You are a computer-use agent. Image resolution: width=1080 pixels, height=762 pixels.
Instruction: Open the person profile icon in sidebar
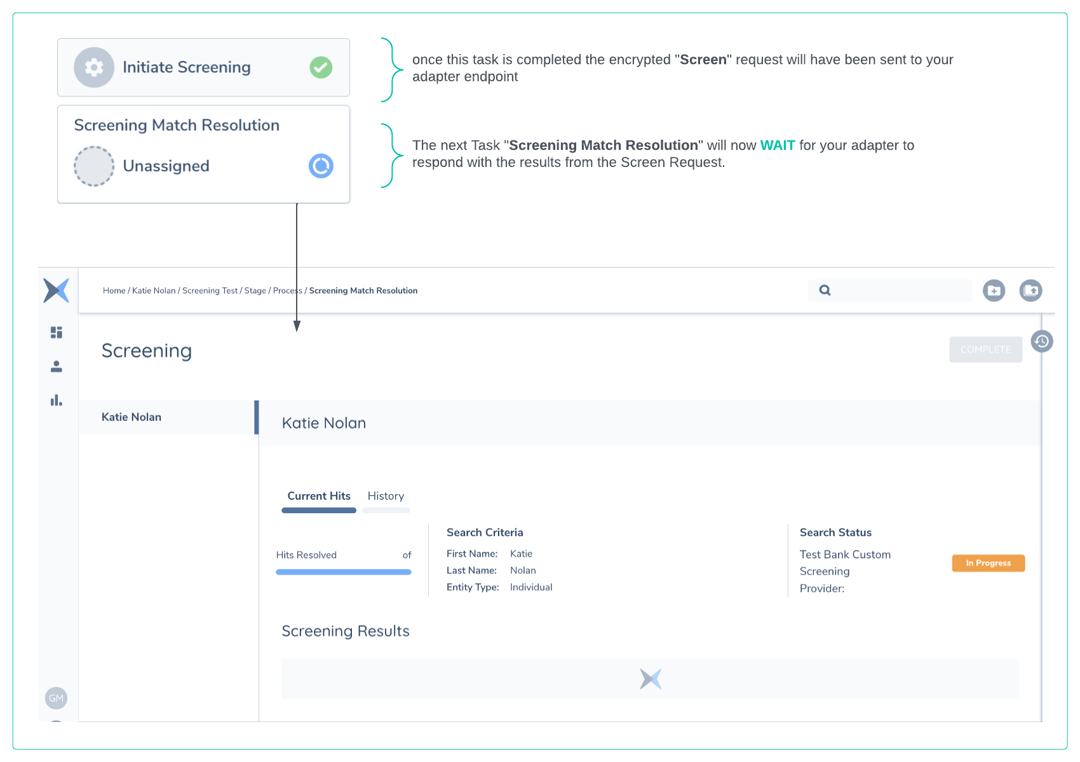click(57, 366)
